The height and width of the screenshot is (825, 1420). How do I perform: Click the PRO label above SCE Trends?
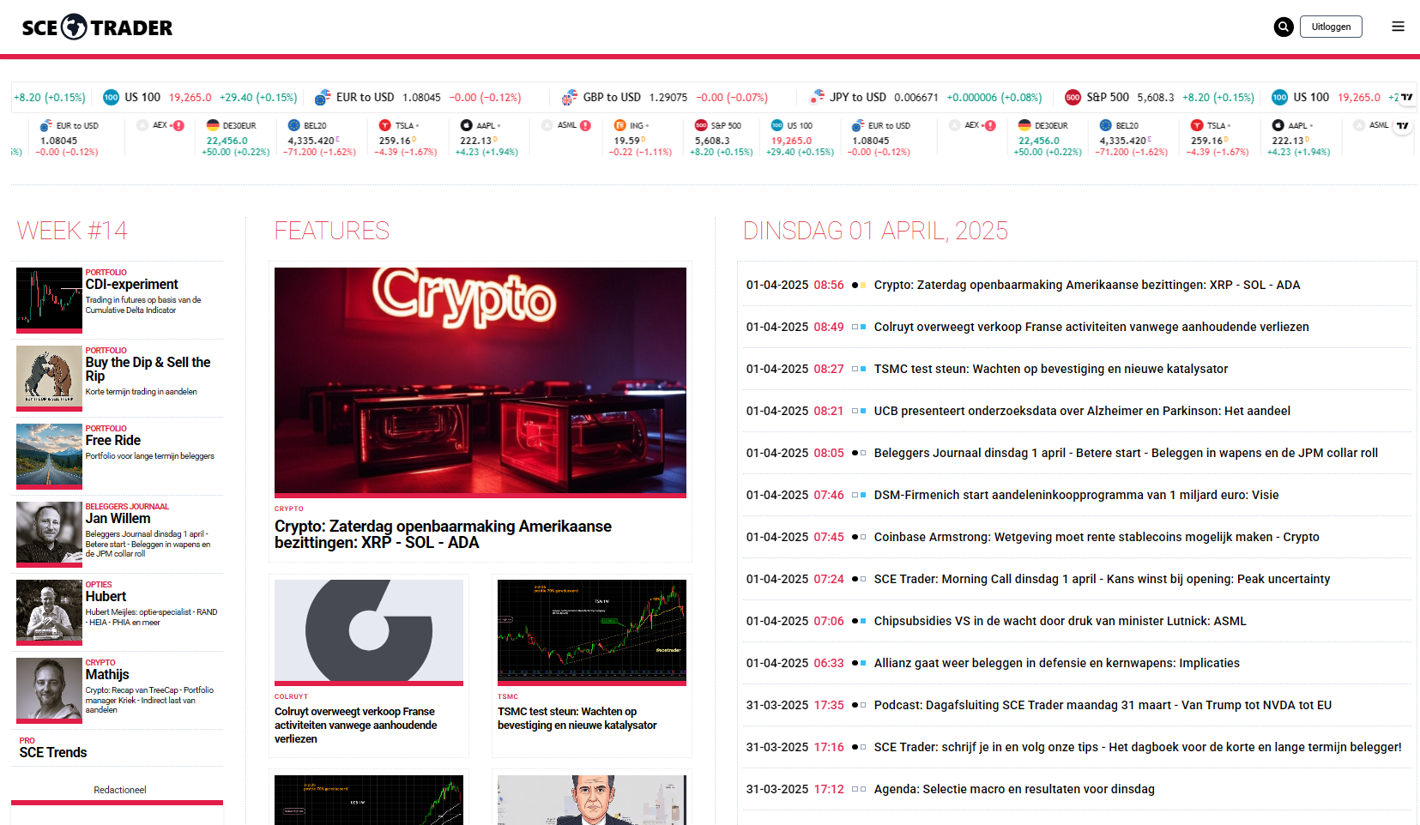pos(27,740)
